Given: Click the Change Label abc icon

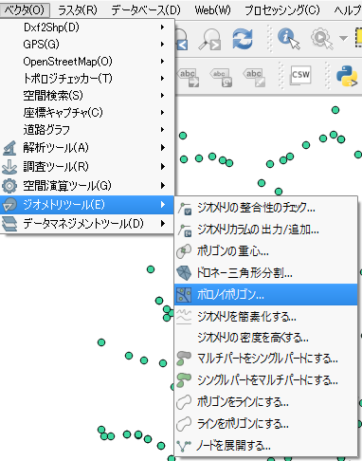Looking at the screenshot, I should (x=254, y=77).
